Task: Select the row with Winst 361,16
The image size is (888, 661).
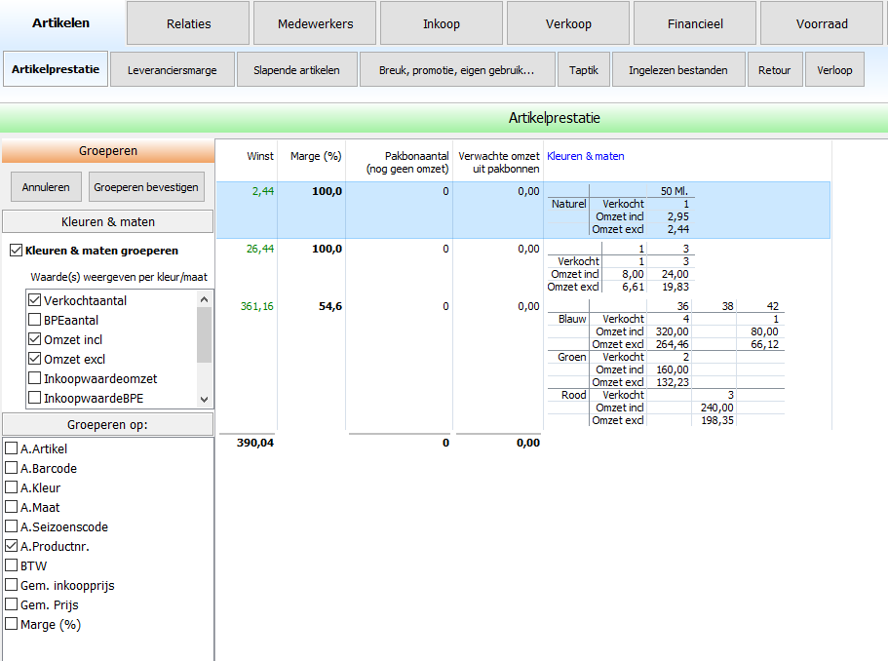Action: pyautogui.click(x=523, y=363)
